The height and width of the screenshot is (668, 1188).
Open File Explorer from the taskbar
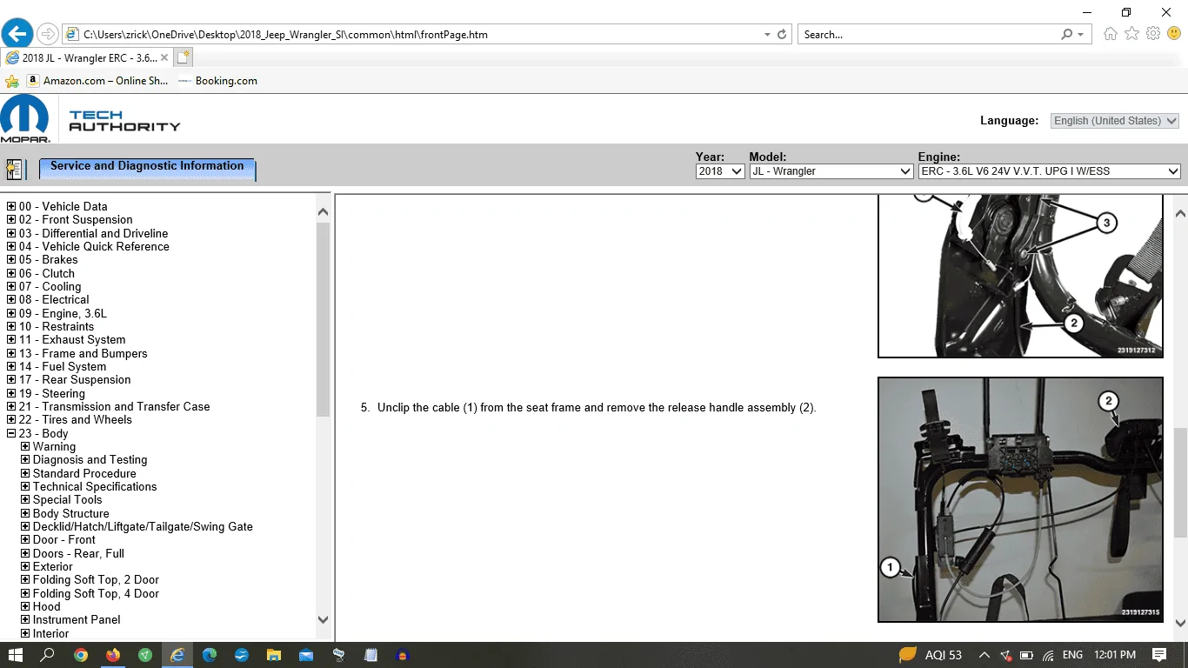(274, 655)
